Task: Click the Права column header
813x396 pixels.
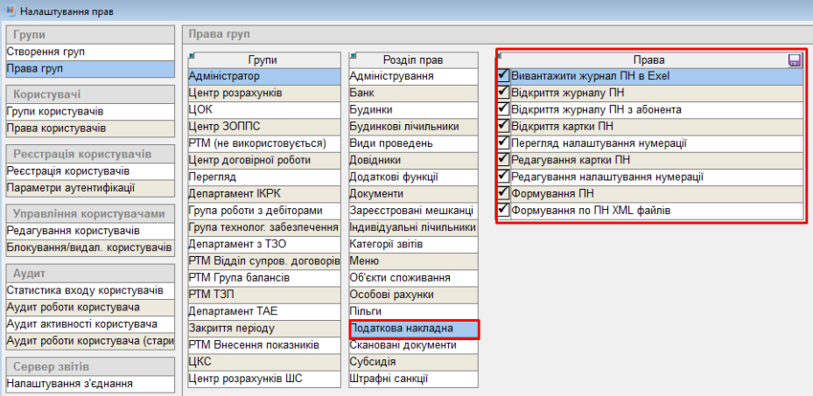Action: coord(648,60)
